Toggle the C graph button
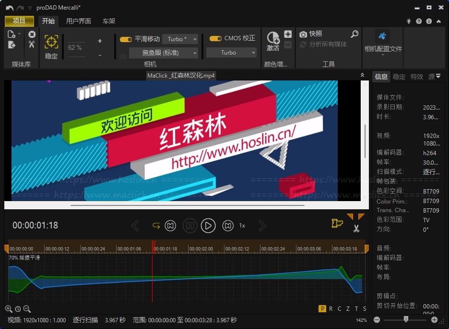 pos(339,309)
